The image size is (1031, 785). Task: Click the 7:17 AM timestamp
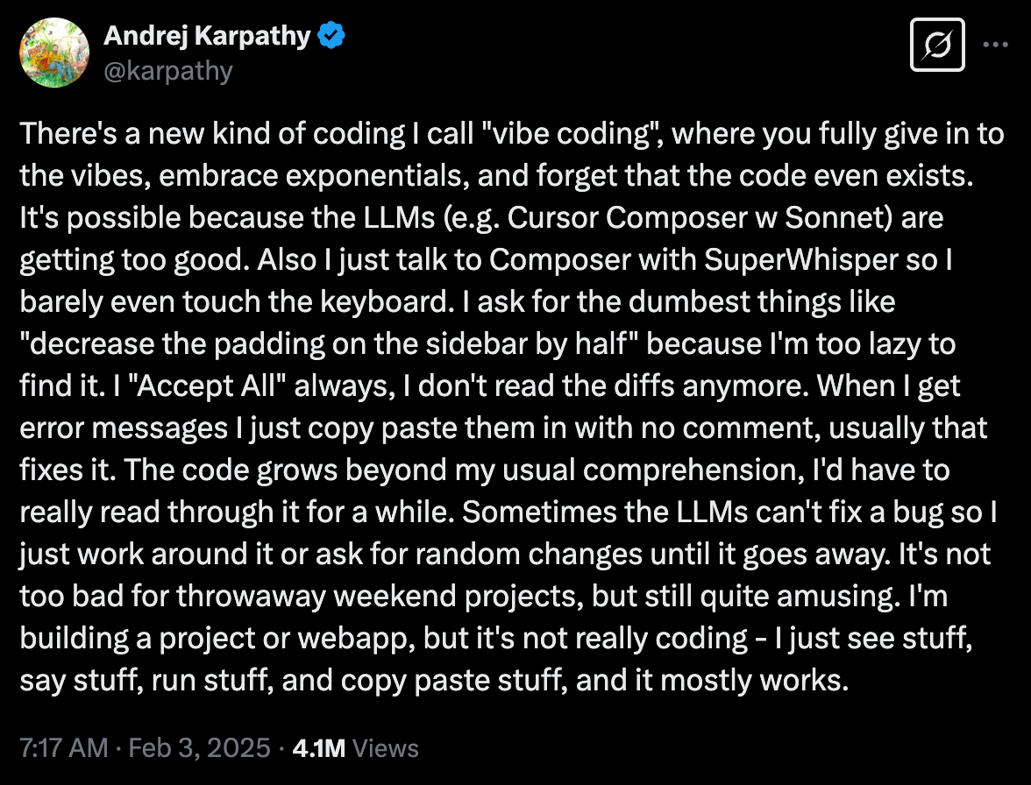tap(64, 747)
